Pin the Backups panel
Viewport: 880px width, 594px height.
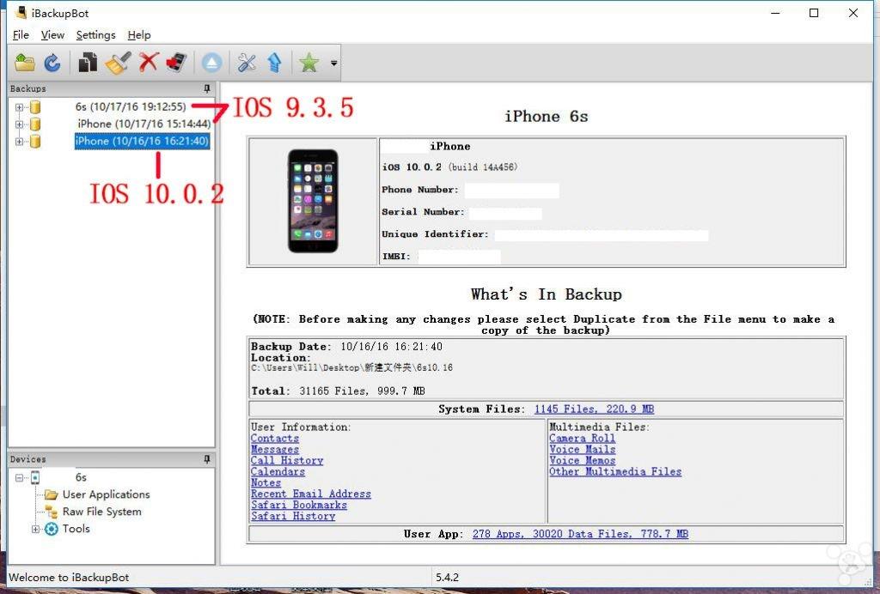tap(207, 88)
